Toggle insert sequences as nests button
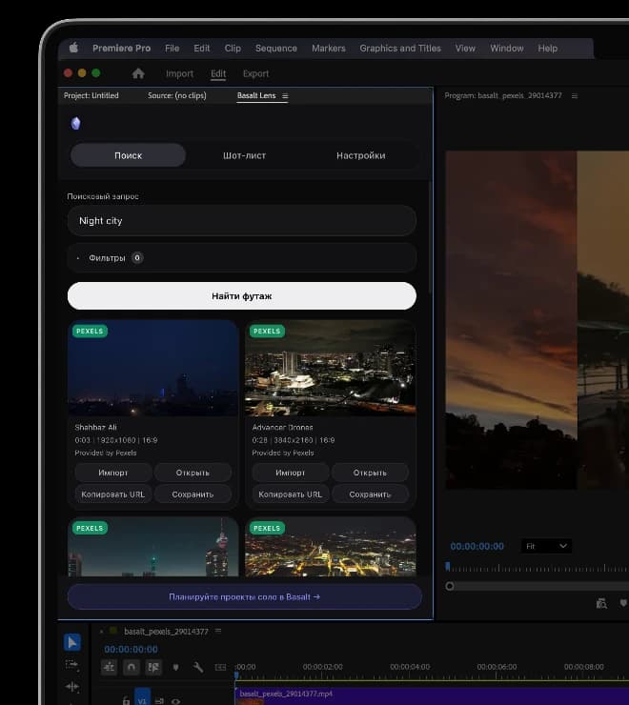Screen dimensions: 629x705 tap(109, 668)
